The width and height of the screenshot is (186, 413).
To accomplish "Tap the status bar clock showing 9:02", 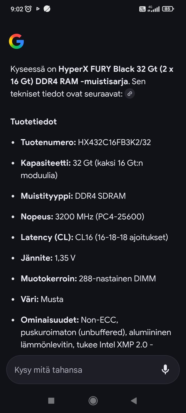I will [17, 9].
